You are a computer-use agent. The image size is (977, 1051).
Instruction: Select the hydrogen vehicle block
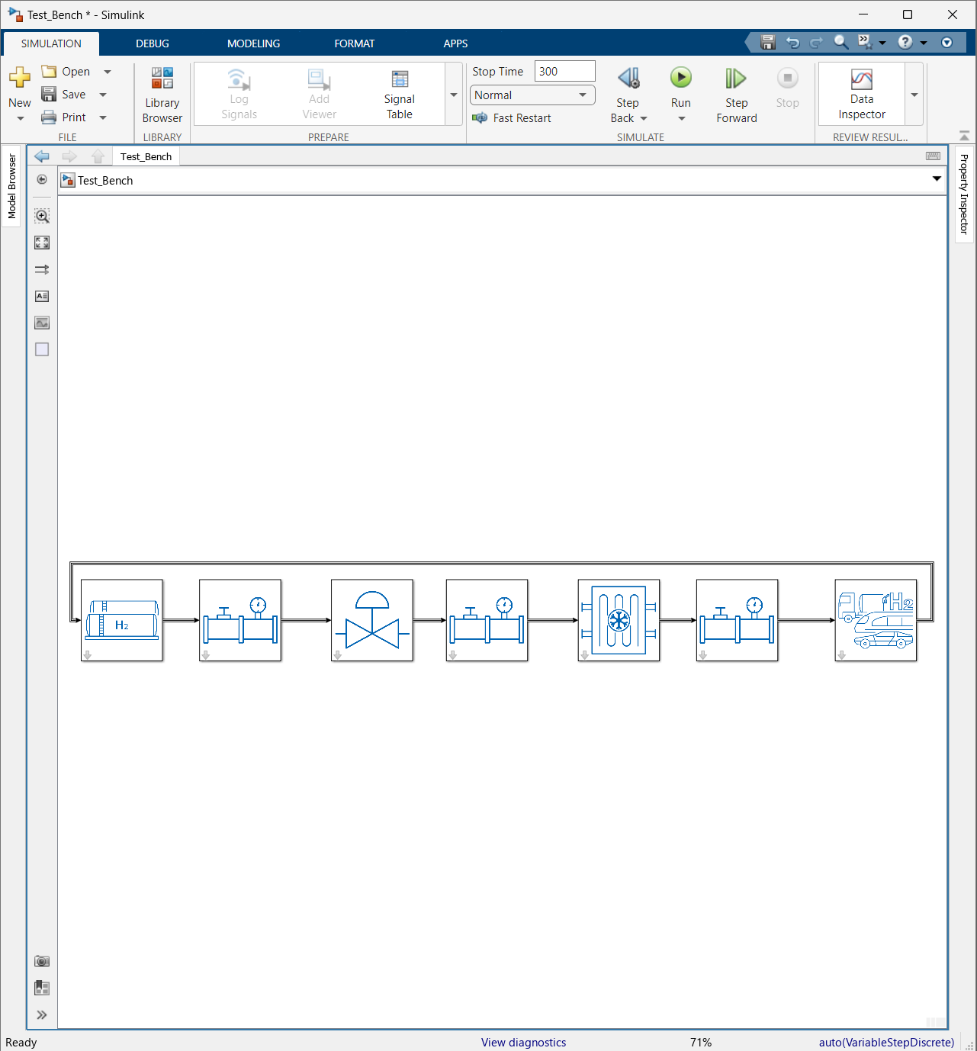tap(876, 620)
